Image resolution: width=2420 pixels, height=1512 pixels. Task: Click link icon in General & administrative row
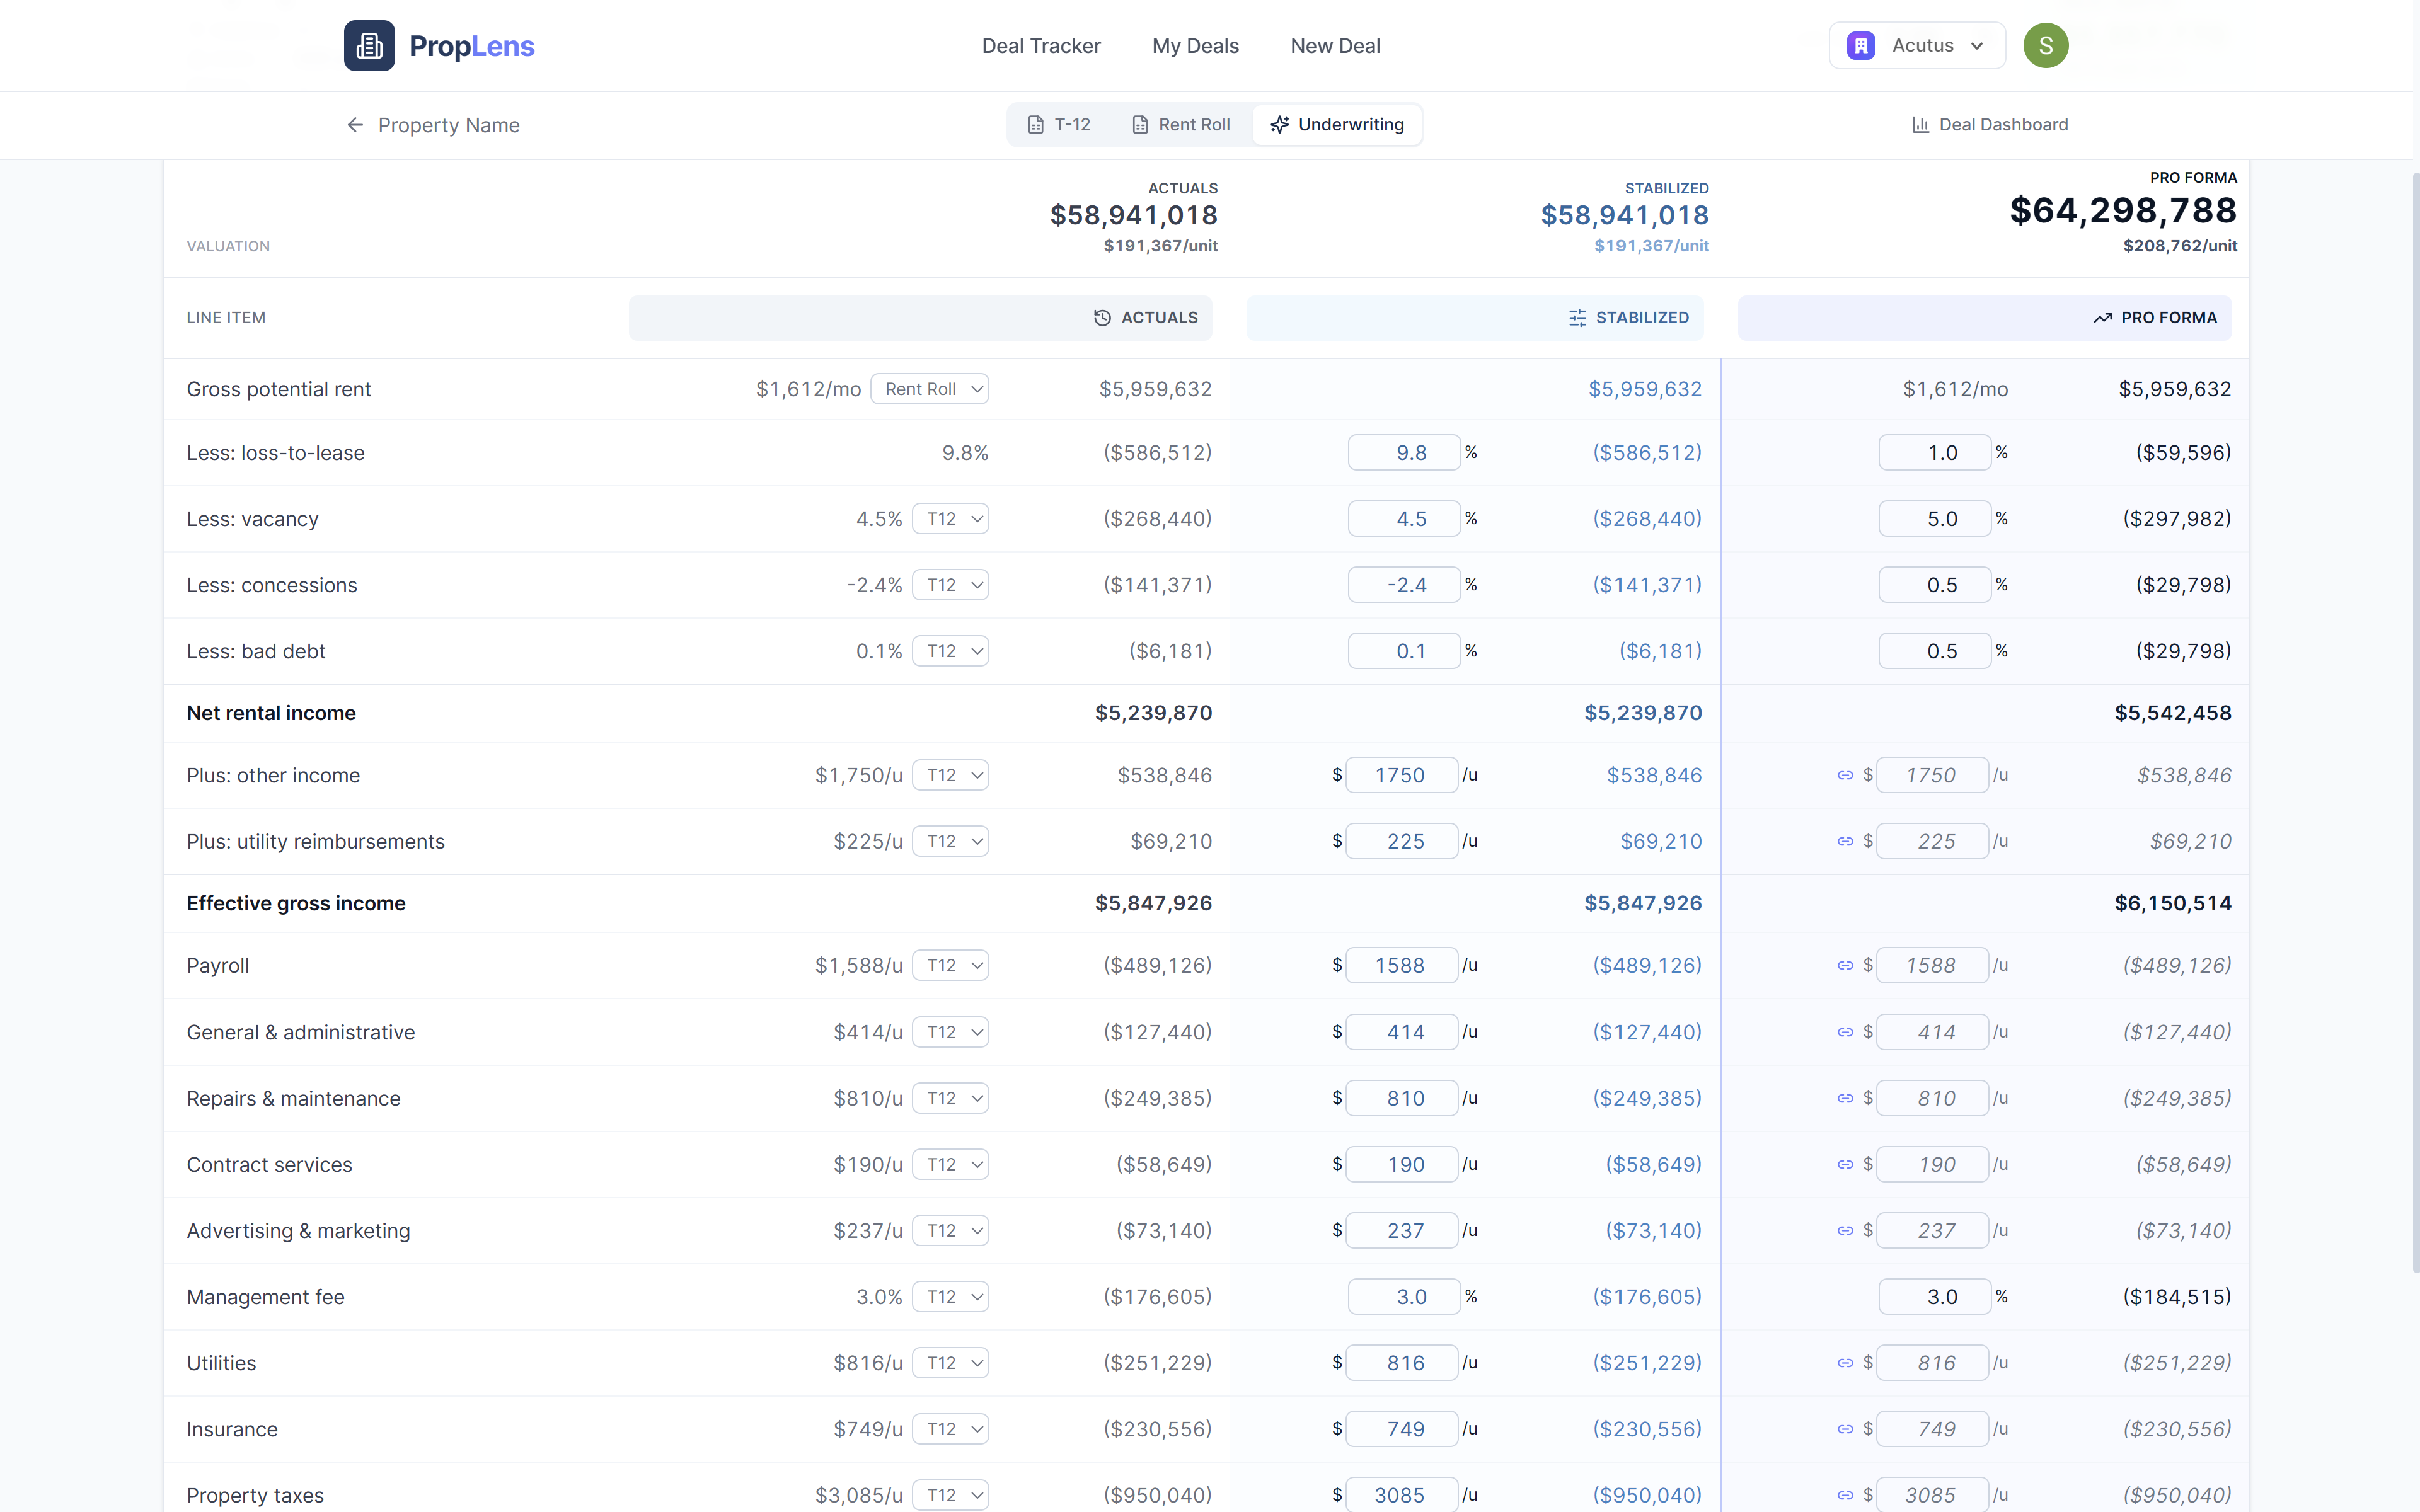pyautogui.click(x=1845, y=1033)
